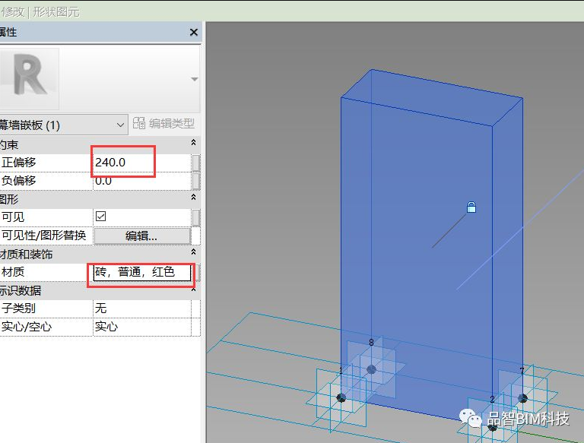Screen dimensions: 584x443
Task: Click the lock icon on the form
Action: [471, 207]
